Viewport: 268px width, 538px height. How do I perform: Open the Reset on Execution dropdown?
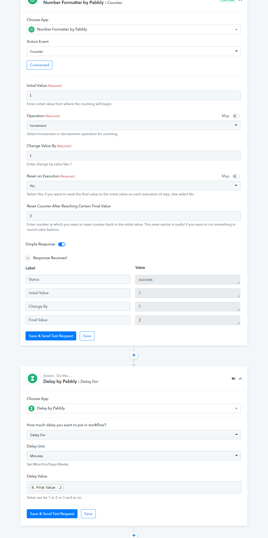(x=133, y=186)
